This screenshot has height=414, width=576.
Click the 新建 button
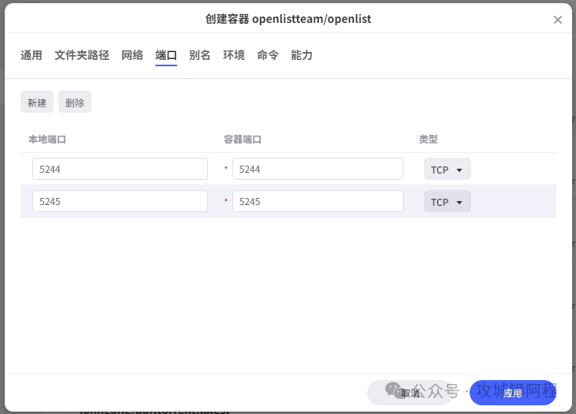click(37, 103)
